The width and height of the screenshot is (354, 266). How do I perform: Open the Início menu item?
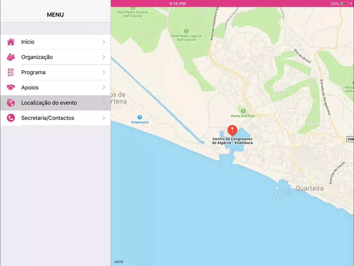point(55,42)
